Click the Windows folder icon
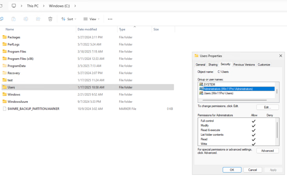287x176 pixels. tap(5, 94)
